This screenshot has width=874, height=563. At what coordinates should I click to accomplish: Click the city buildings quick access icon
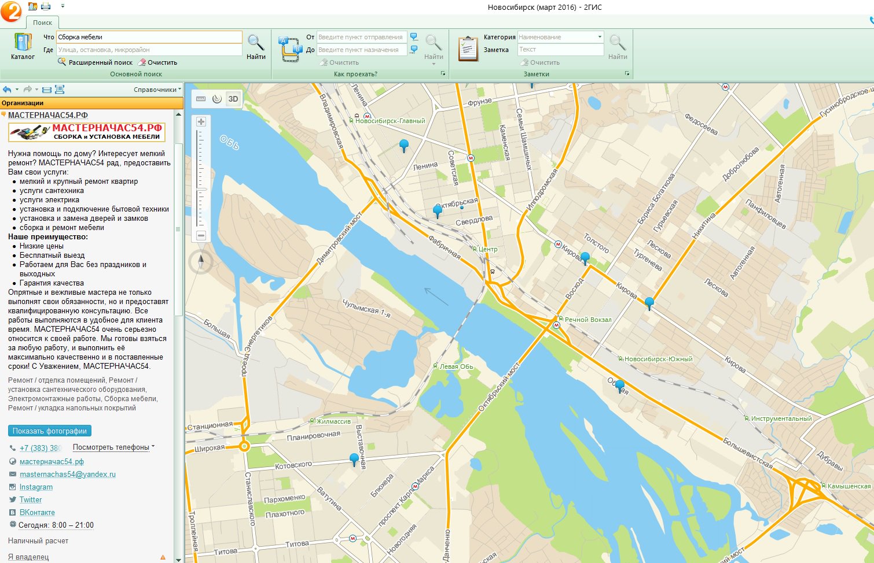(33, 6)
